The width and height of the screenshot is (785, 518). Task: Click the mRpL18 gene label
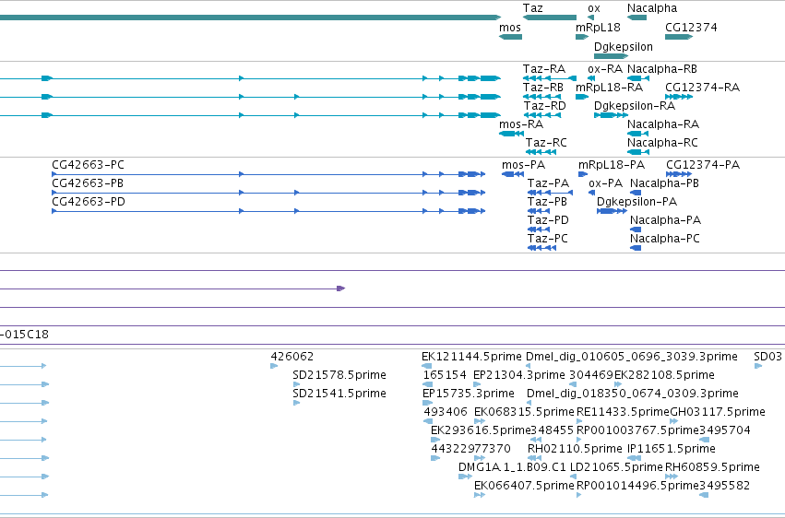[x=598, y=28]
